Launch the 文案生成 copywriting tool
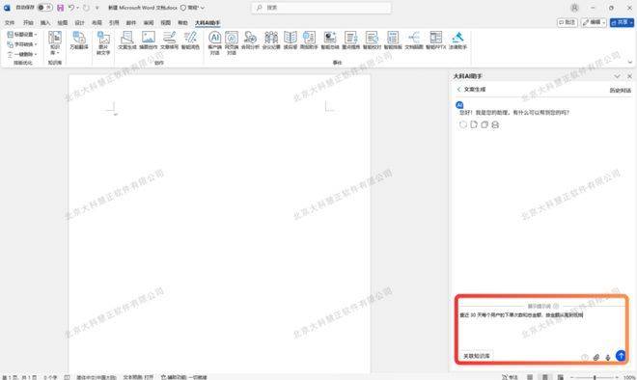Screen dimensions: 637x380 [x=127, y=41]
